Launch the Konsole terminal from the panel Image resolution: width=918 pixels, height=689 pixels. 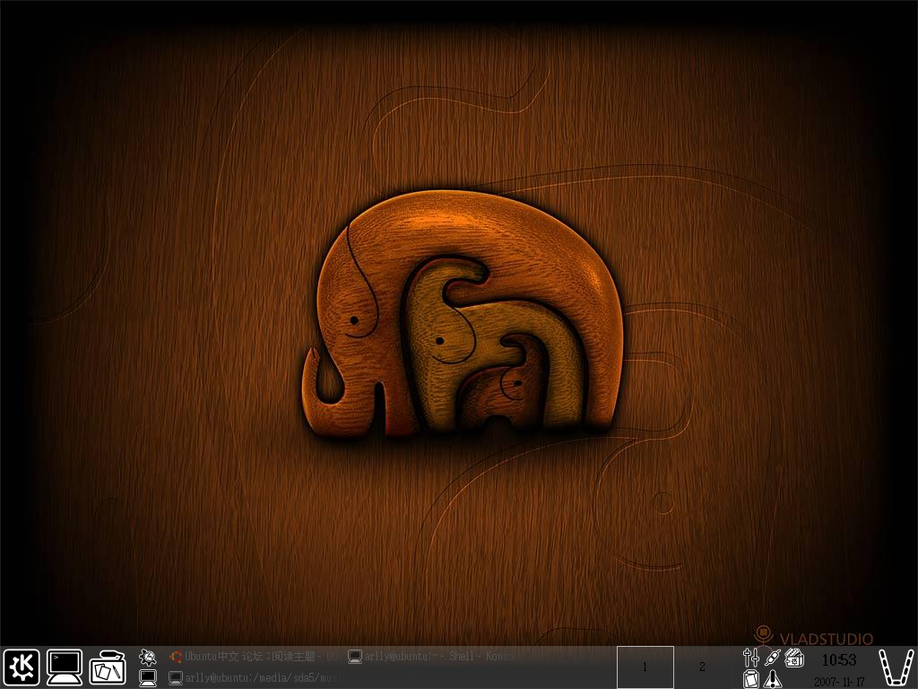tap(65, 667)
